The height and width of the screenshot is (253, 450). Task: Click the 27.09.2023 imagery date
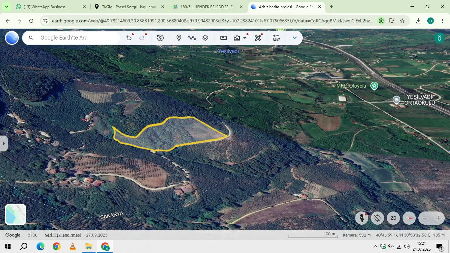[x=97, y=235]
